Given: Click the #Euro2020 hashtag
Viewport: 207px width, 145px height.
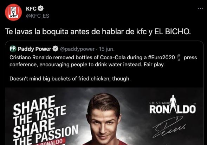Looking at the screenshot, I should tap(161, 58).
